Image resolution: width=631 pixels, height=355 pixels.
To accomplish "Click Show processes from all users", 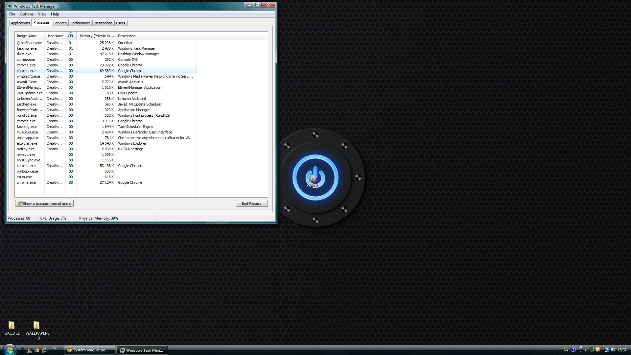I will coord(44,203).
